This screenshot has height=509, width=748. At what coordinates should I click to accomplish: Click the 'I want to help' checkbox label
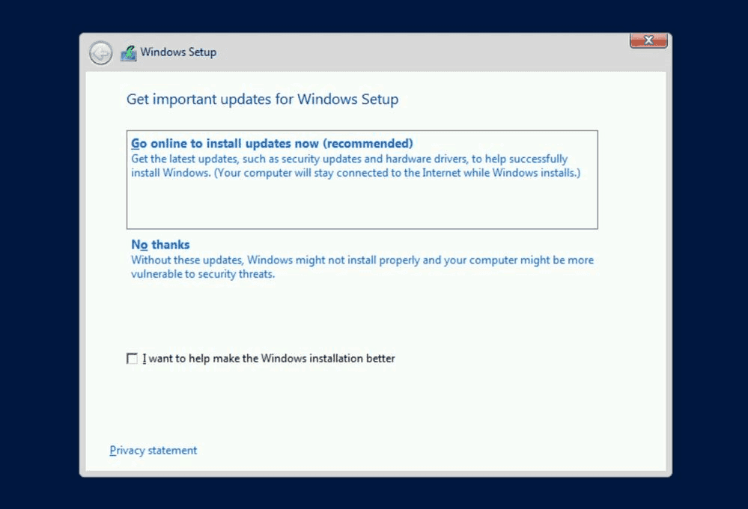(269, 359)
